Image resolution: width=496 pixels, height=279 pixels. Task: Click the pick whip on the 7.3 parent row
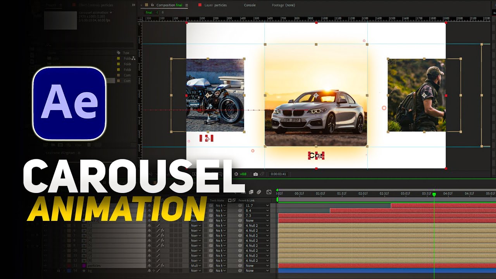tap(241, 215)
